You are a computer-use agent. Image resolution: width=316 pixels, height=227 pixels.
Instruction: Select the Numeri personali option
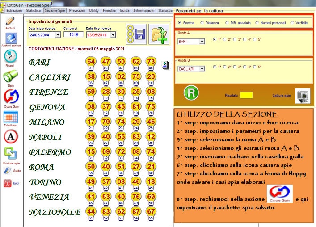click(x=257, y=22)
